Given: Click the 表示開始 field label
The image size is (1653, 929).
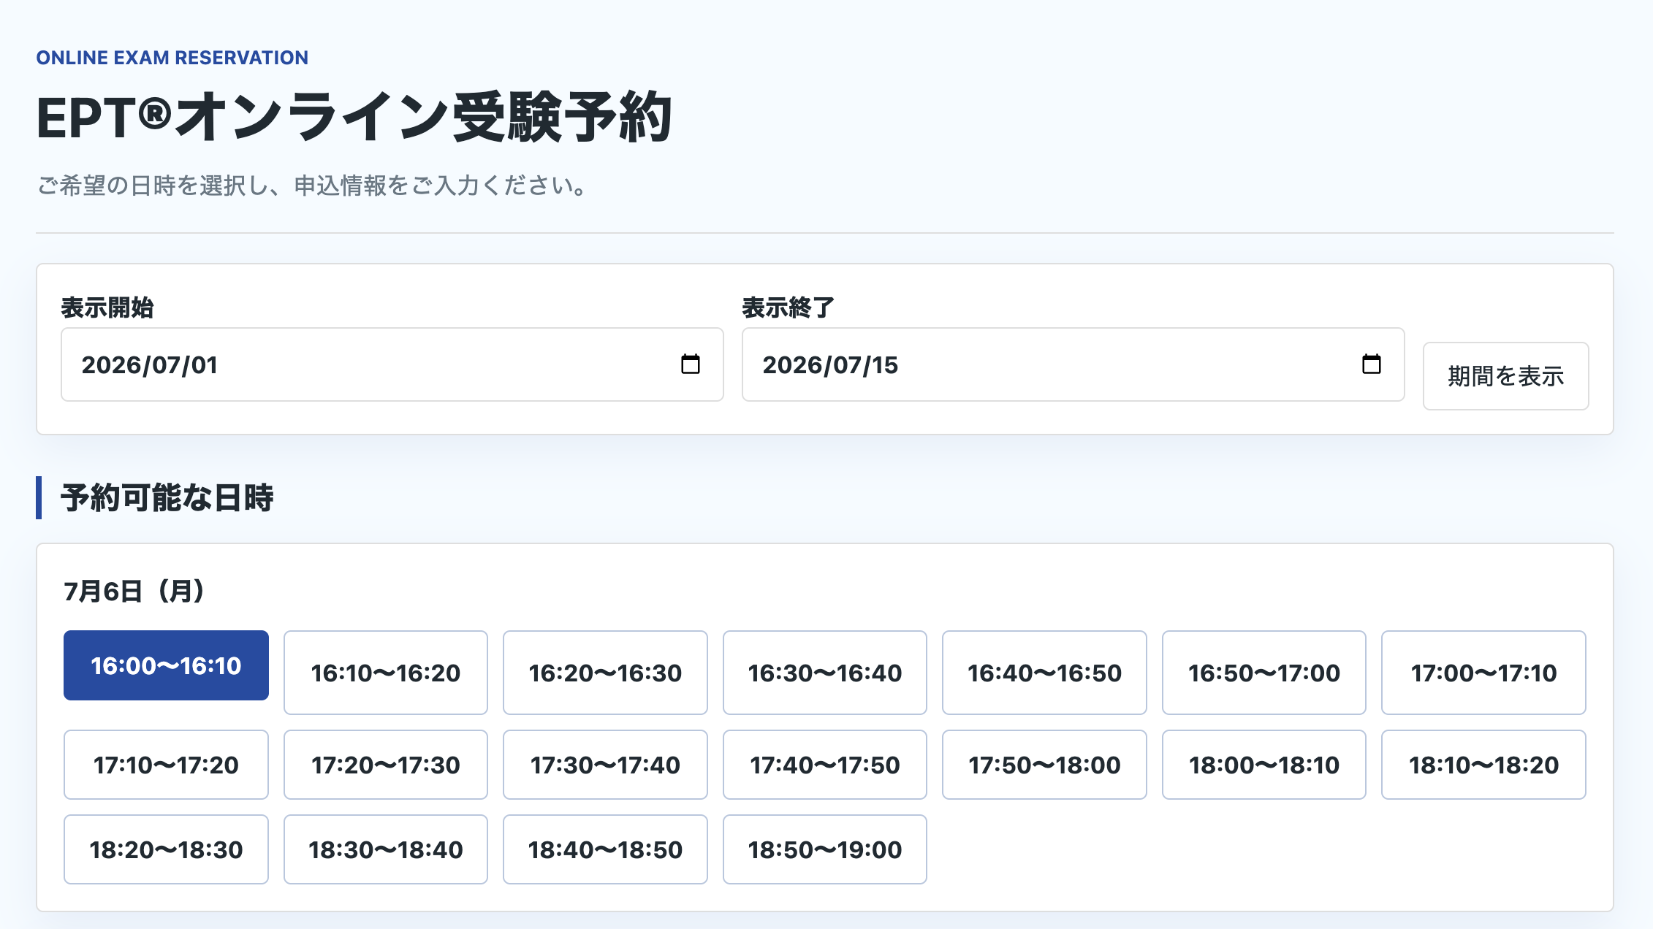Looking at the screenshot, I should coord(107,307).
